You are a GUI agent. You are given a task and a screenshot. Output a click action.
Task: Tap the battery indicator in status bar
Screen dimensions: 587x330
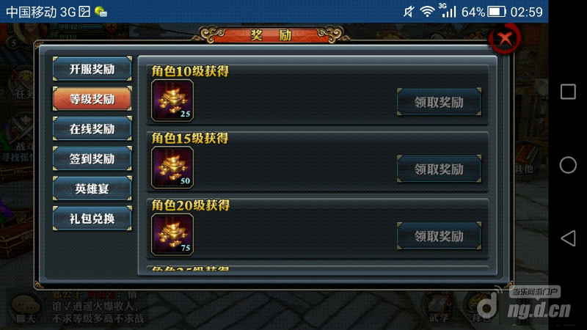point(497,12)
